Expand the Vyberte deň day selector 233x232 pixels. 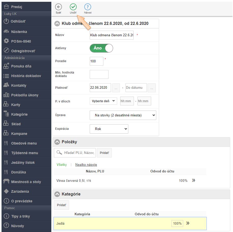click(x=103, y=101)
